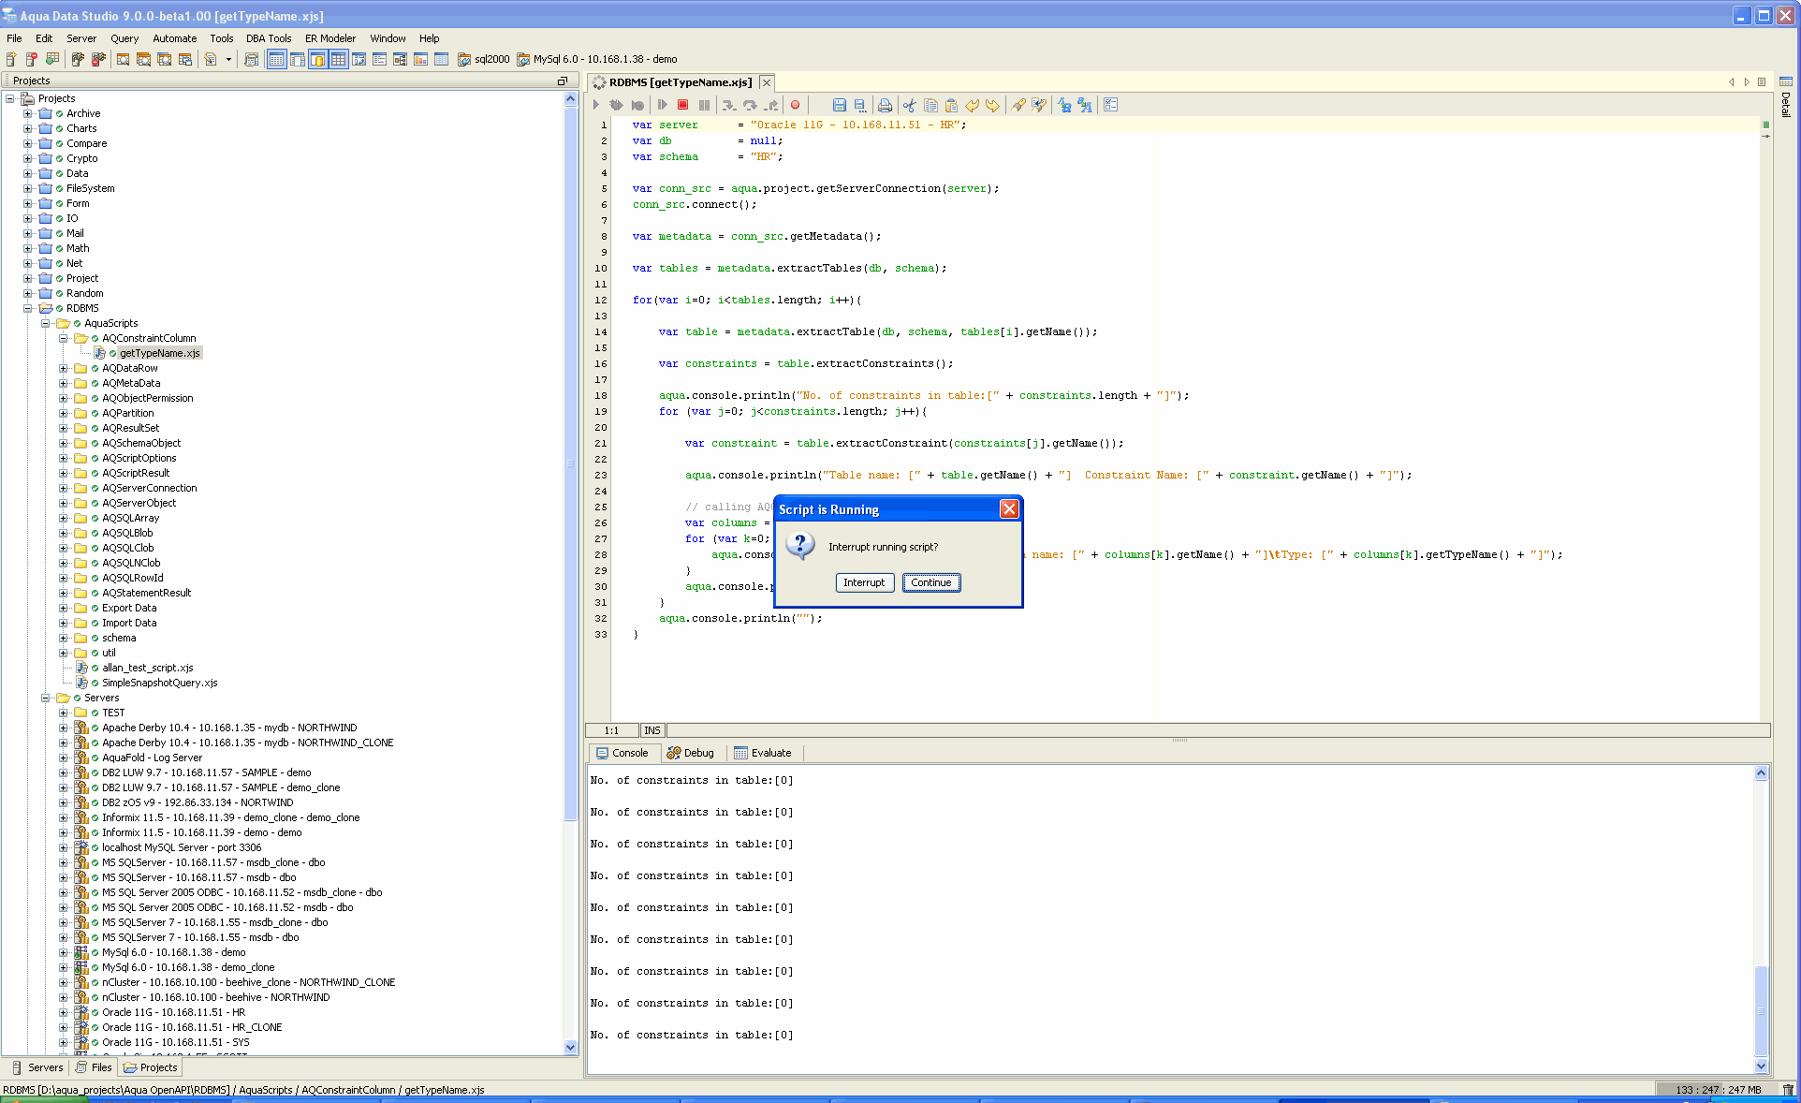Click the console vertical scrollbar thumb

(x=1761, y=1011)
